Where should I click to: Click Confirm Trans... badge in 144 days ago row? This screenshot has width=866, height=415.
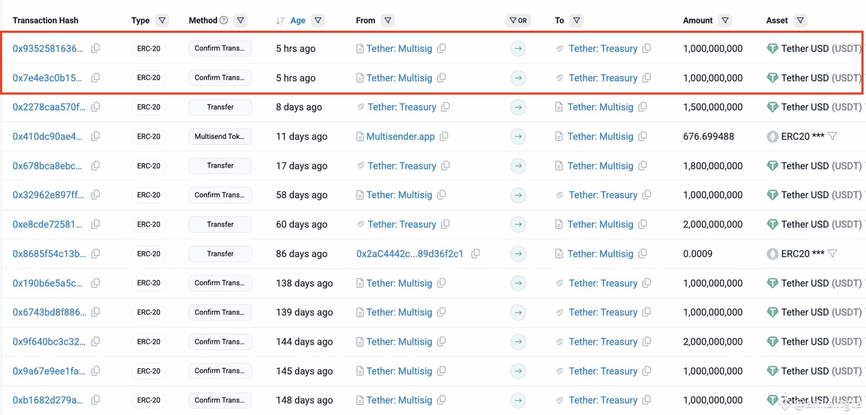click(220, 341)
